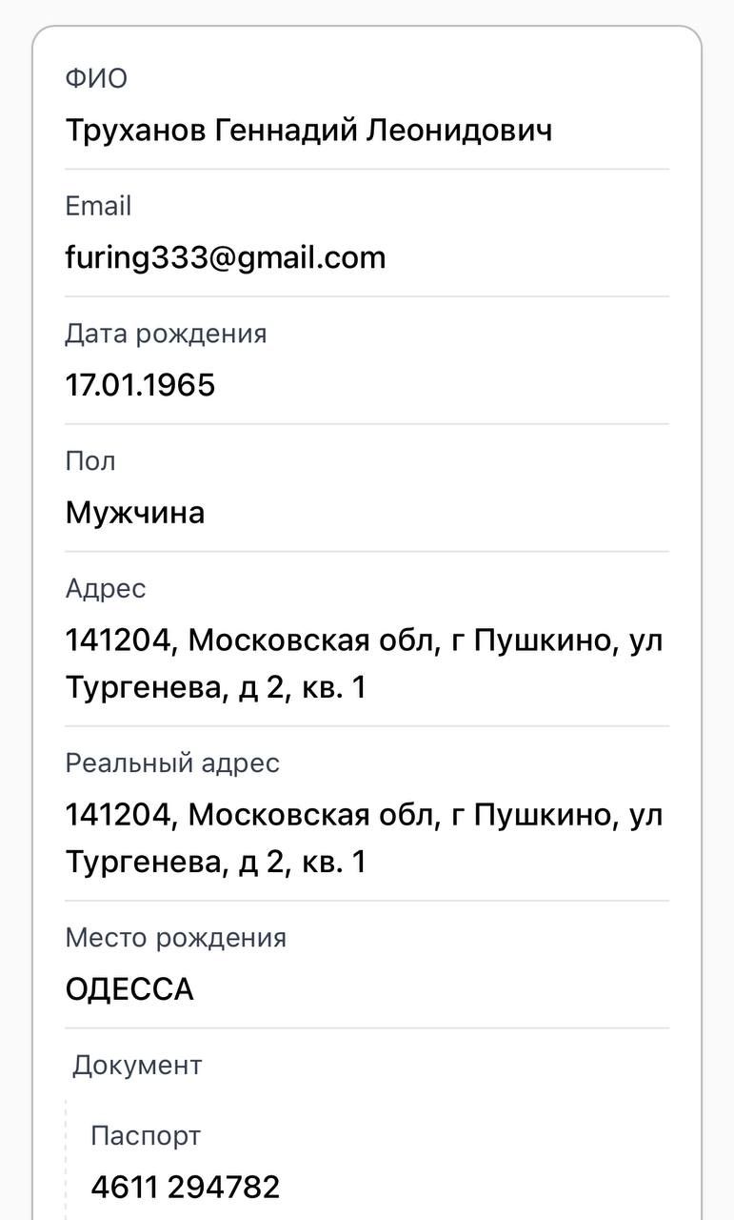Click first line of the Адрес value
The width and height of the screenshot is (734, 1220).
[364, 640]
